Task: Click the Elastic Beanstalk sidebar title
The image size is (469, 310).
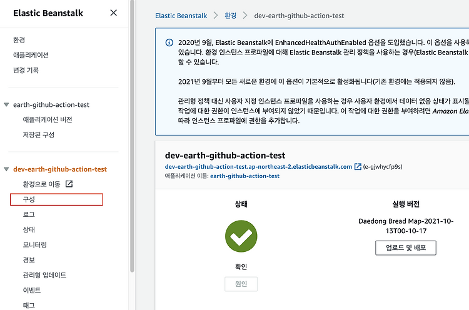Action: [48, 13]
